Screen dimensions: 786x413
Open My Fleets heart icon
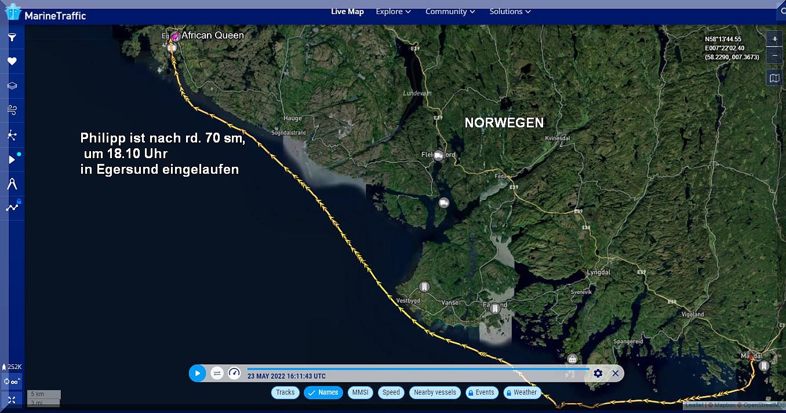coord(12,61)
